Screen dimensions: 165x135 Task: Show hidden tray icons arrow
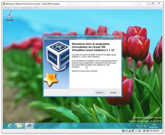134,126
